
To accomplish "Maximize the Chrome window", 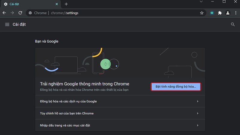I will click(224, 1).
